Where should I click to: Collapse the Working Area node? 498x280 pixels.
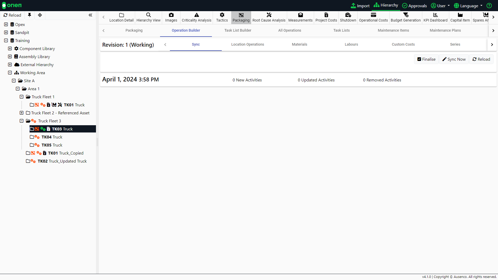tap(10, 73)
